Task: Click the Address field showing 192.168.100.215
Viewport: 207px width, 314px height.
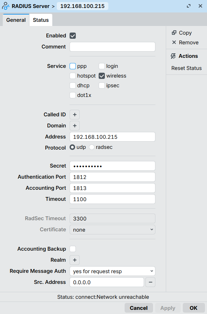Action: pyautogui.click(x=112, y=136)
